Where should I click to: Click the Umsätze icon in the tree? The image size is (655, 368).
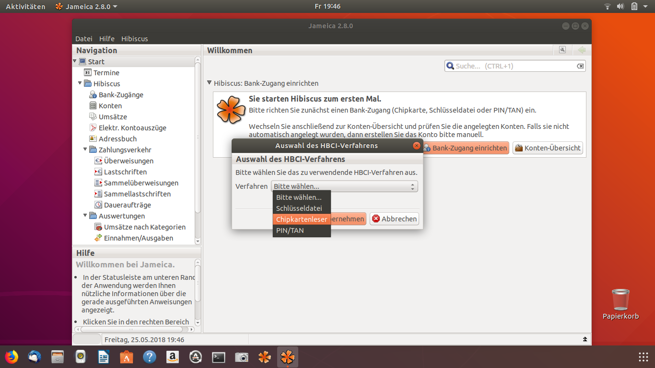click(x=93, y=117)
